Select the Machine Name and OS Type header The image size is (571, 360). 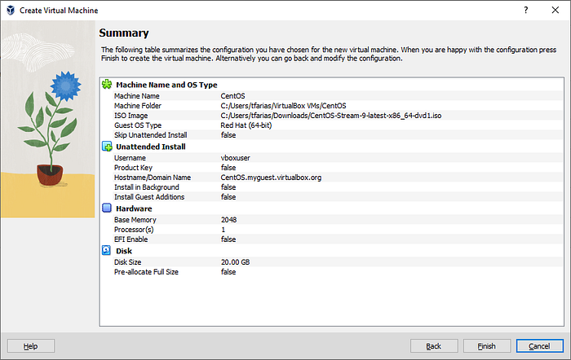(166, 85)
